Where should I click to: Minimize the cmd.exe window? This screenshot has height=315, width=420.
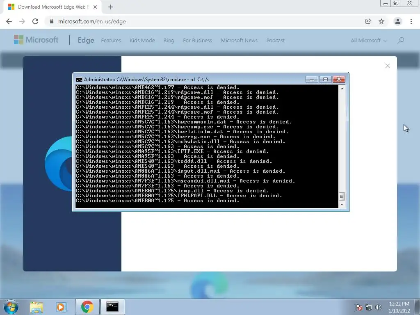(312, 80)
